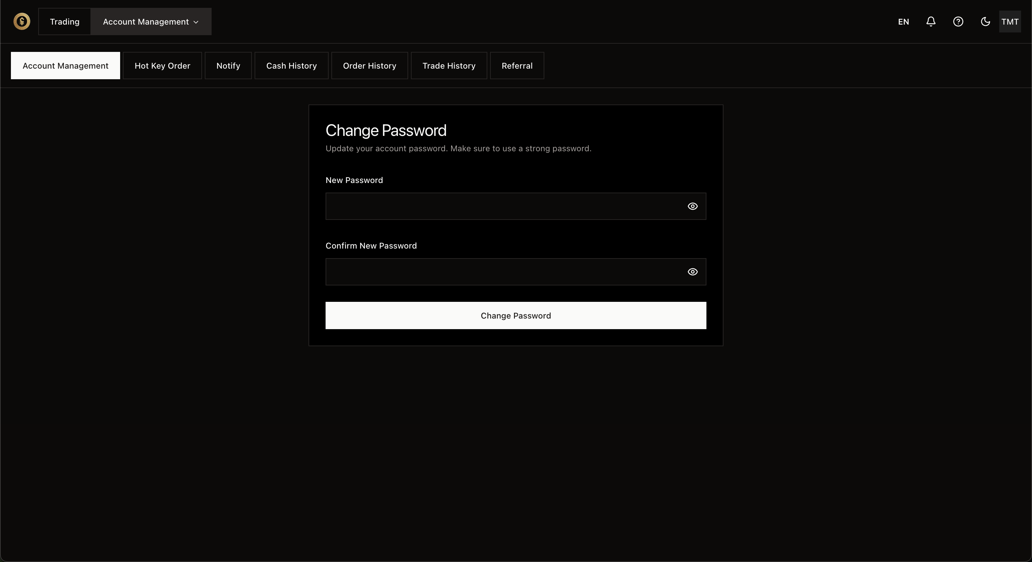Reveal the Confirm New Password text
1032x562 pixels.
coord(692,272)
